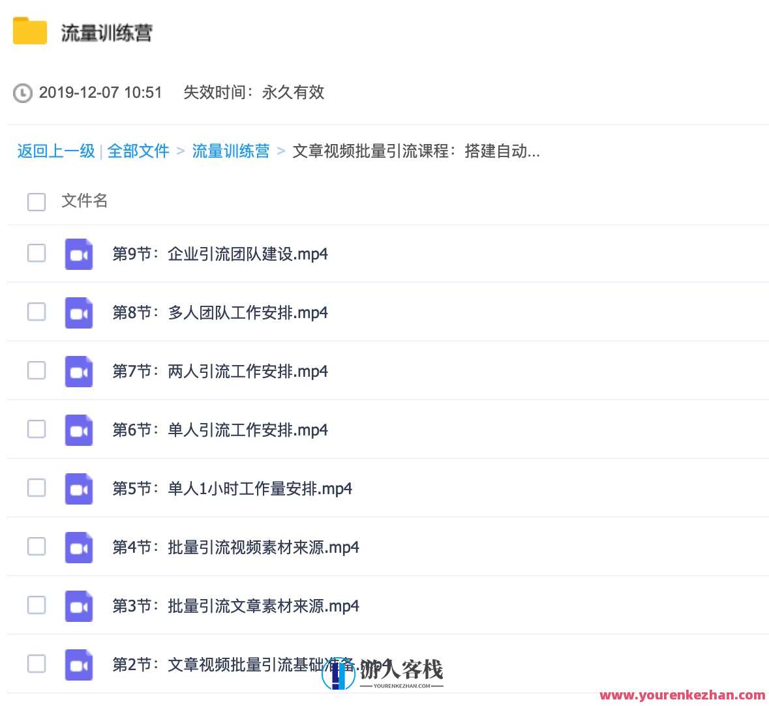
Task: Click the video icon for 第3节 批量引流文章素材来源
Action: pos(78,606)
